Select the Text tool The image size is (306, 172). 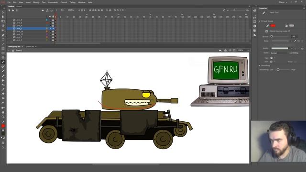[x=3, y=40]
